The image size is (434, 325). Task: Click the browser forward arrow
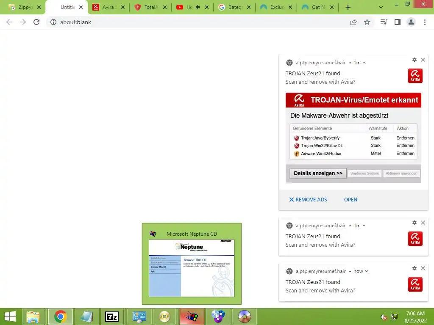[x=23, y=22]
